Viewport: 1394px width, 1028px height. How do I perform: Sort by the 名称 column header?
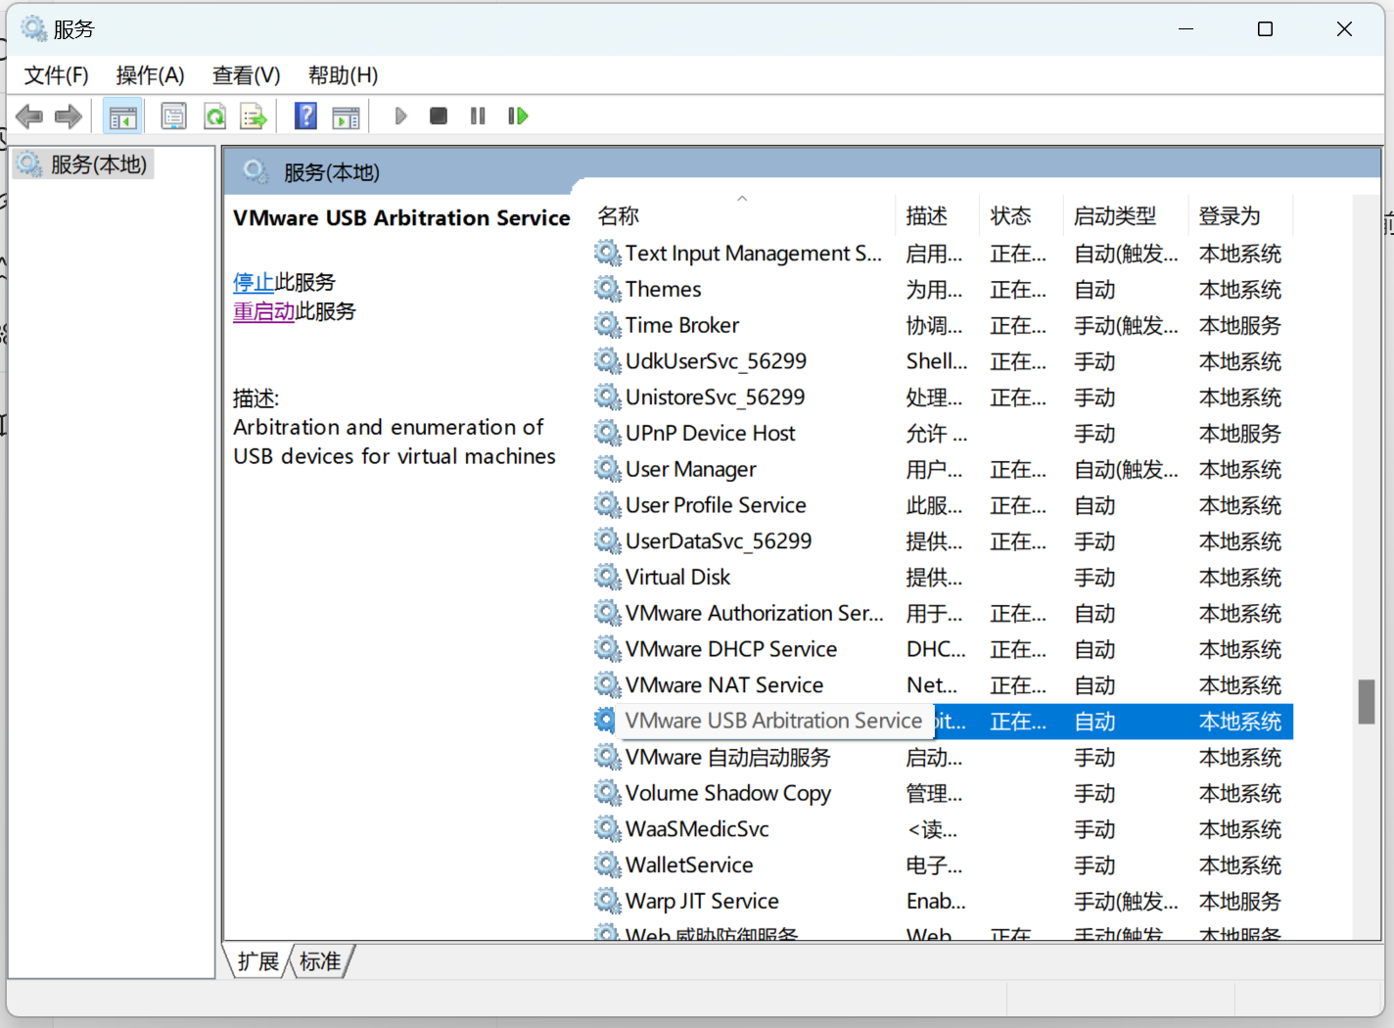pos(744,215)
